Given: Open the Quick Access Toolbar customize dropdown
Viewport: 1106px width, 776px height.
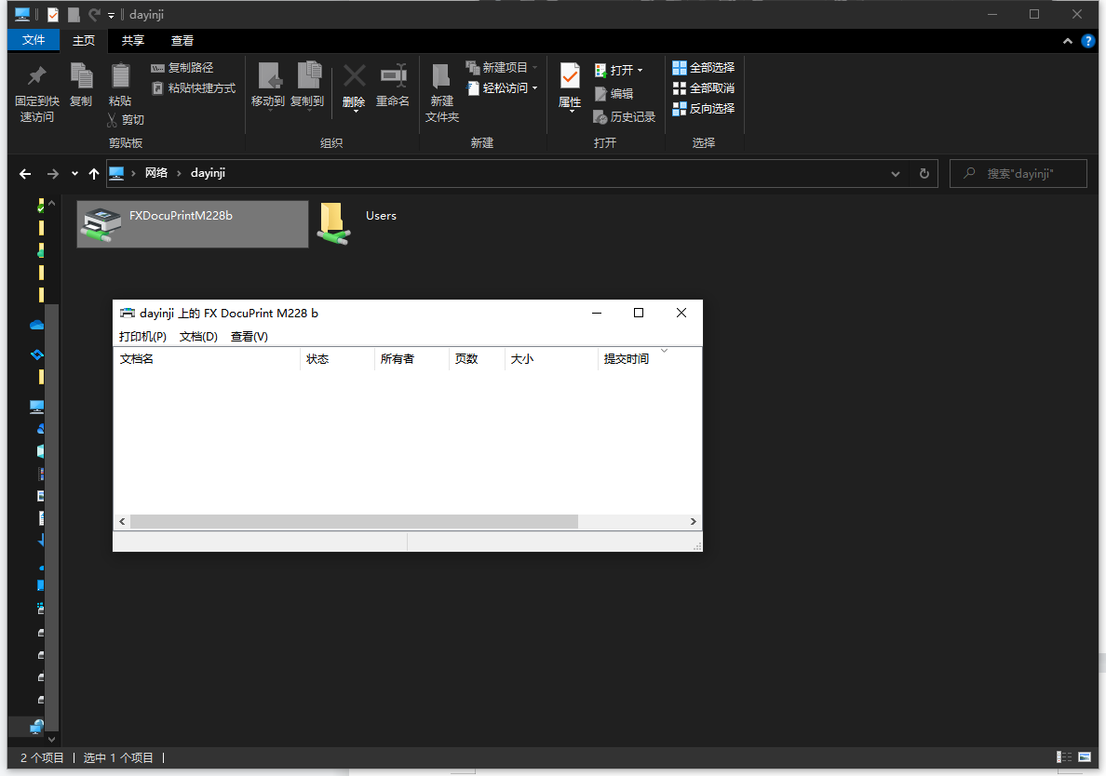Looking at the screenshot, I should [111, 15].
